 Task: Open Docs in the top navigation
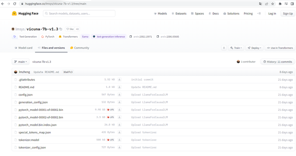coord(213,14)
